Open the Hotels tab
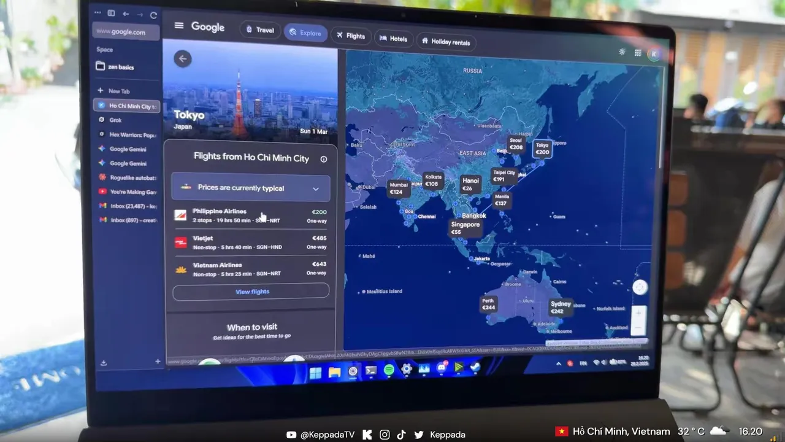Screen dimensions: 785x442 (x=394, y=39)
